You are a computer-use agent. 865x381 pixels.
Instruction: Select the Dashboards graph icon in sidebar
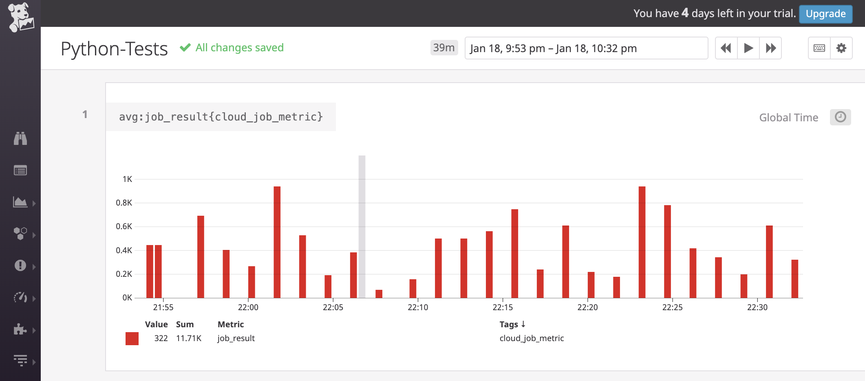[x=21, y=202]
